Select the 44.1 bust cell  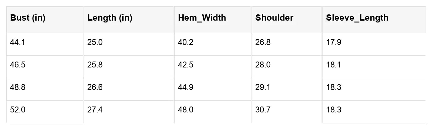18,42
